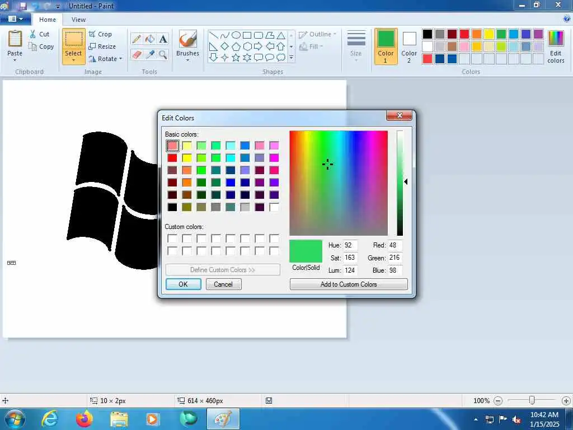Switch to the Home tab
Viewport: 573px width, 430px height.
coord(48,20)
